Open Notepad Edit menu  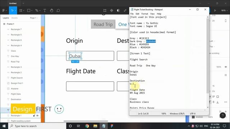pos(137,14)
